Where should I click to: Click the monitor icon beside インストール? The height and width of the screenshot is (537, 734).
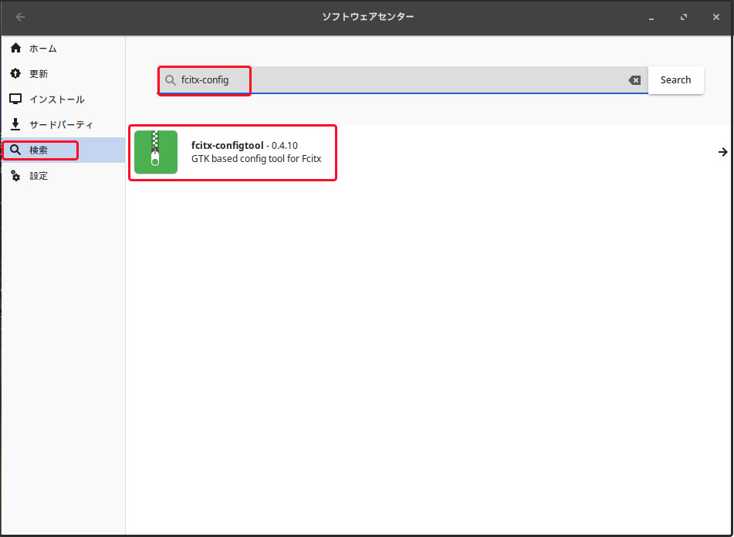[15, 100]
